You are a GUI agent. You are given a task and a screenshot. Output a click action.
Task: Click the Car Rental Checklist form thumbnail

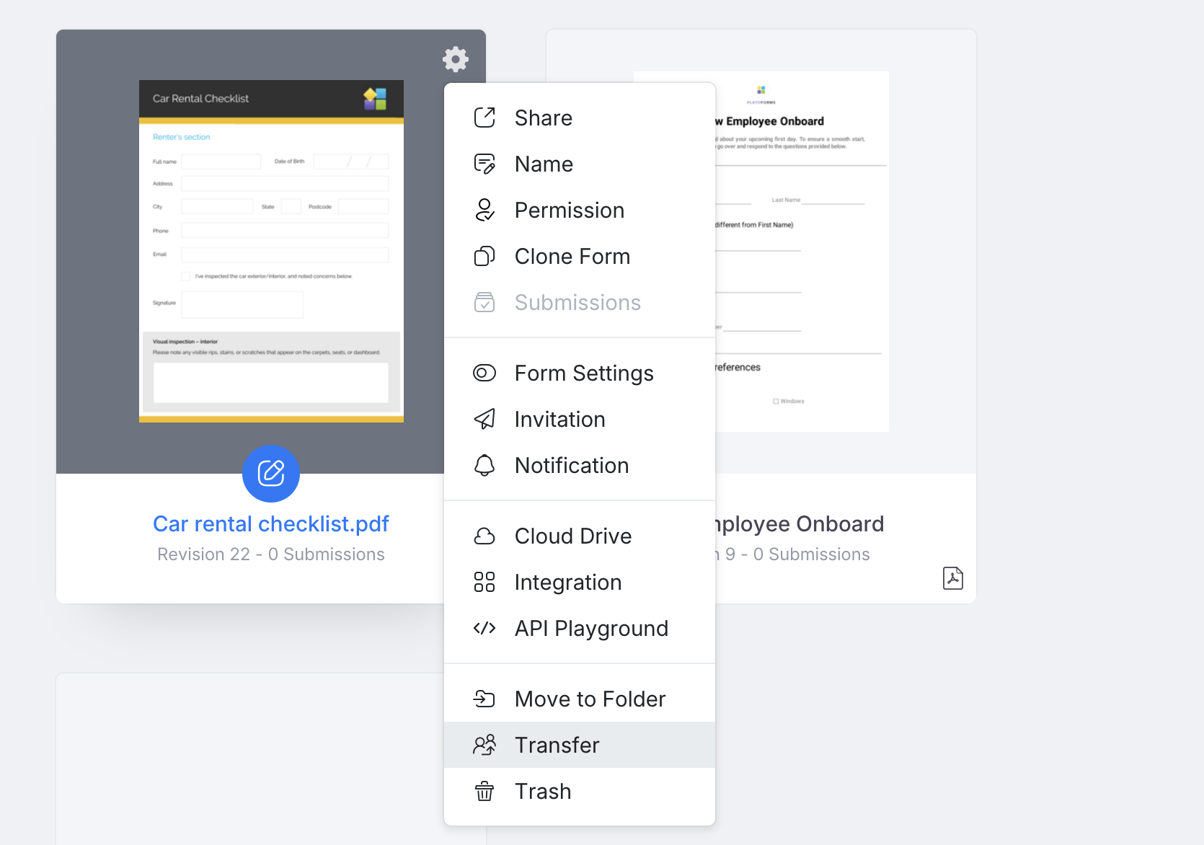point(271,251)
